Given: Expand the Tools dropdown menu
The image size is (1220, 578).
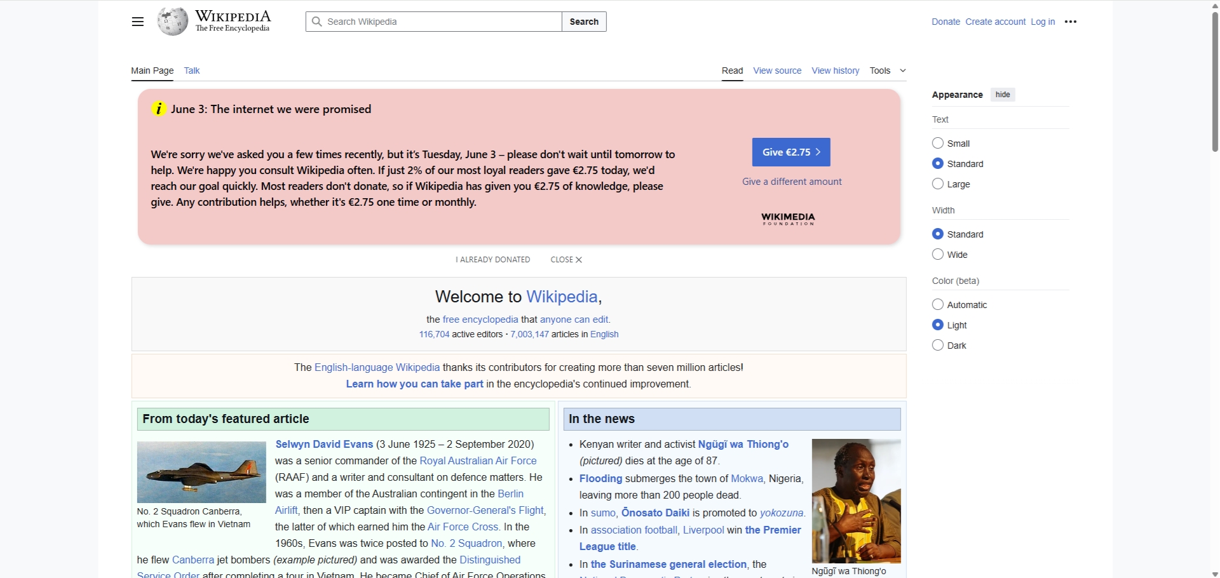Looking at the screenshot, I should 888,71.
